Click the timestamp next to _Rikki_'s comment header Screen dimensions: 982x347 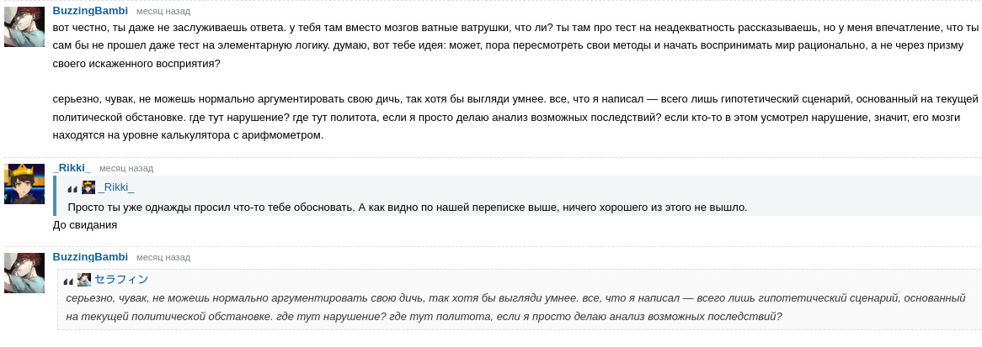tap(126, 168)
